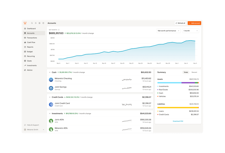The width and height of the screenshot is (225, 153).
Task: Open search with magnifier icon
Action: click(32, 23)
